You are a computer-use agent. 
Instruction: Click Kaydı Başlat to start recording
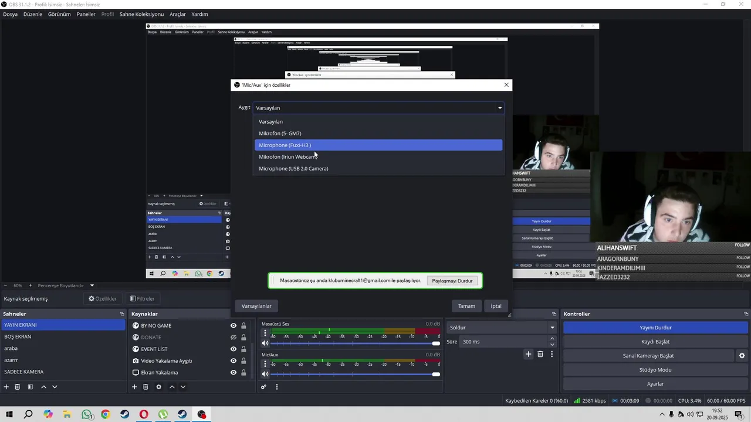click(655, 342)
